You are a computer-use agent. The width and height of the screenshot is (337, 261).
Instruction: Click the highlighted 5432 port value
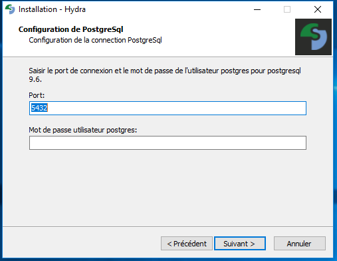click(39, 108)
